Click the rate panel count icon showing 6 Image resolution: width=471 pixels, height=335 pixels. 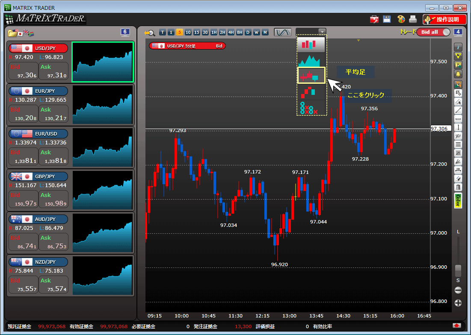(x=125, y=32)
